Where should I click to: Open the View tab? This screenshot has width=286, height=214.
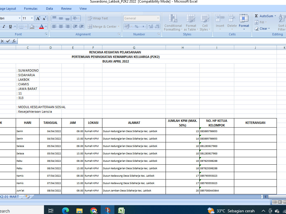point(83,9)
